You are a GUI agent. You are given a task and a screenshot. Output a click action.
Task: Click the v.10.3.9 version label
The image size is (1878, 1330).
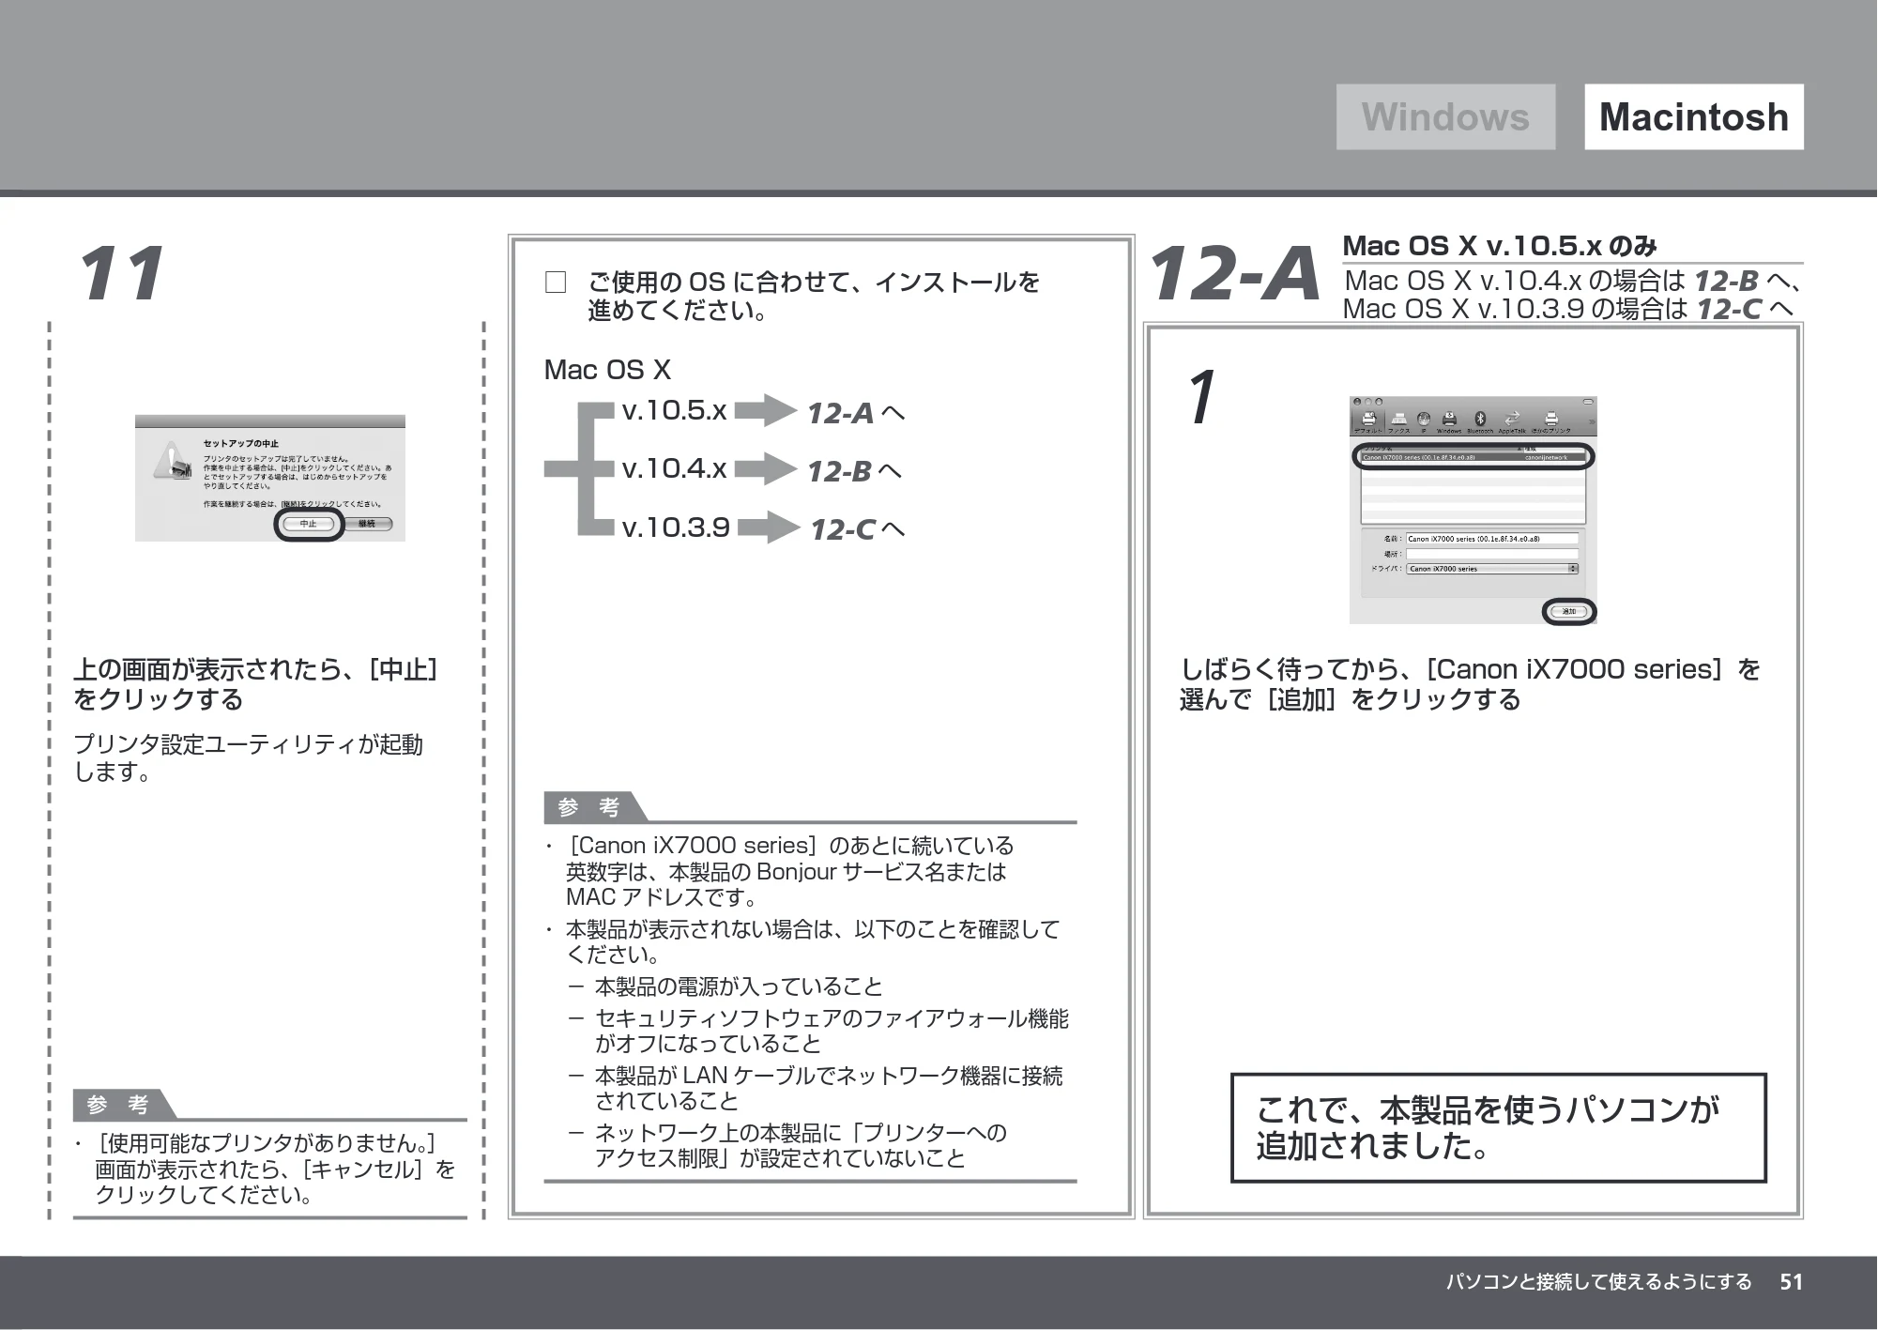(676, 527)
